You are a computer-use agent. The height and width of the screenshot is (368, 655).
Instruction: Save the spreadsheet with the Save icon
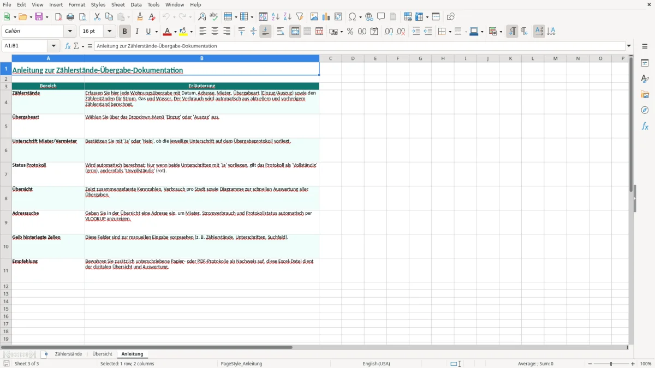(39, 17)
